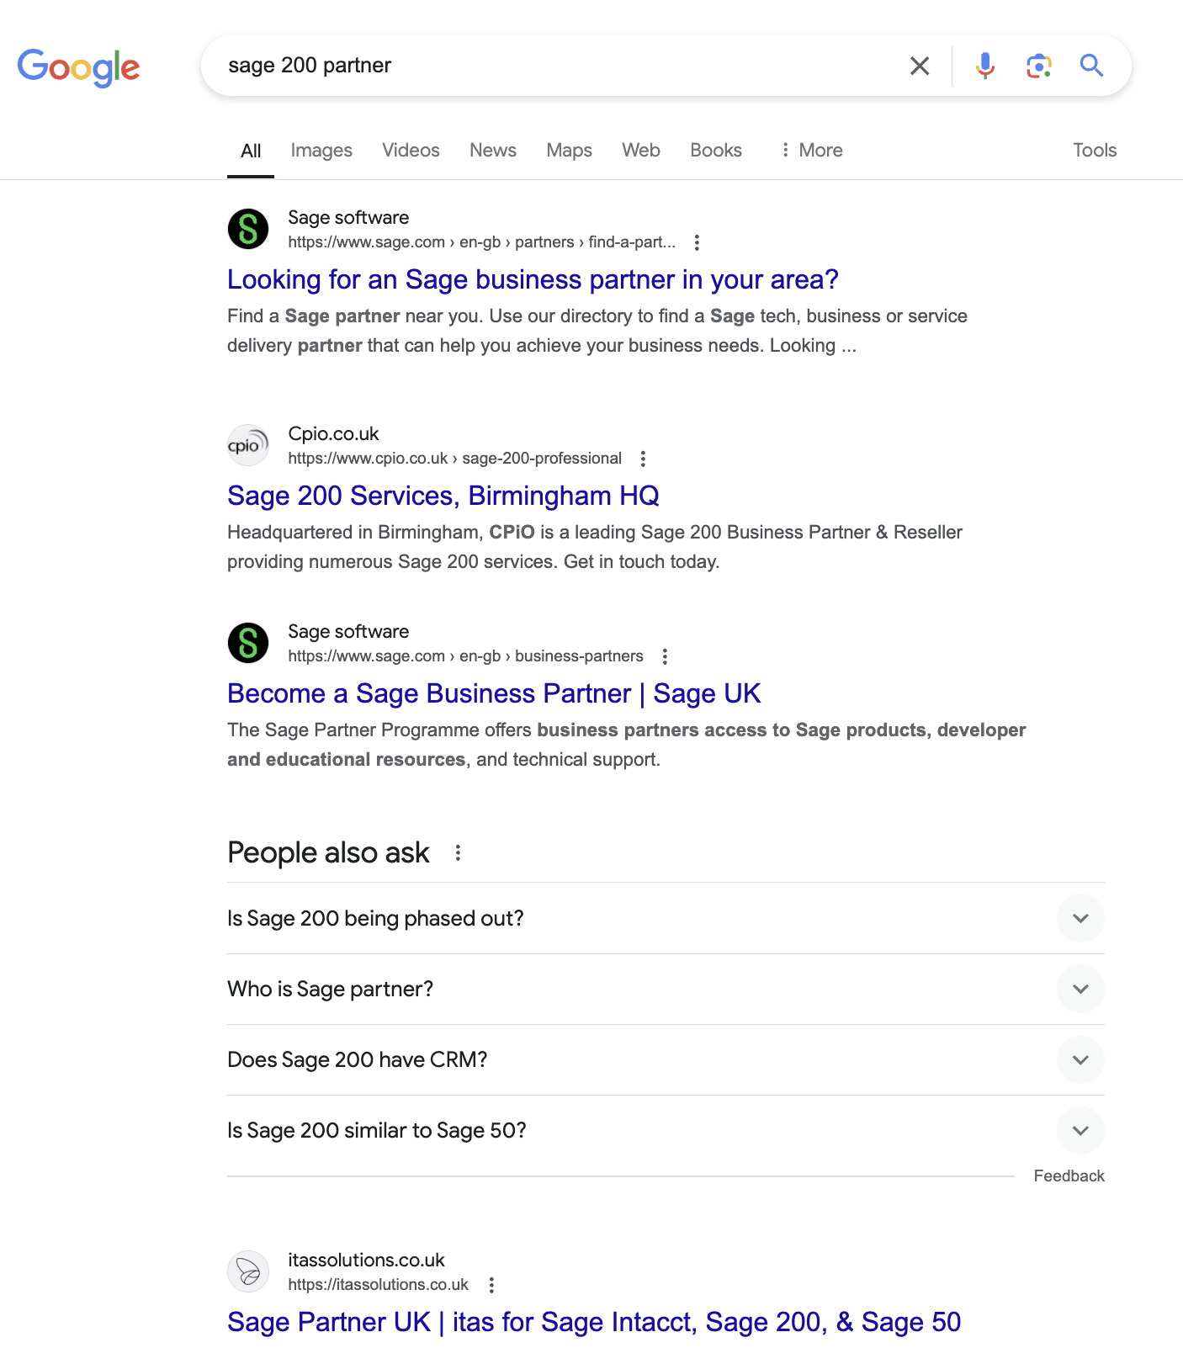This screenshot has height=1348, width=1183.
Task: Click the Google logo
Action: pyautogui.click(x=78, y=67)
